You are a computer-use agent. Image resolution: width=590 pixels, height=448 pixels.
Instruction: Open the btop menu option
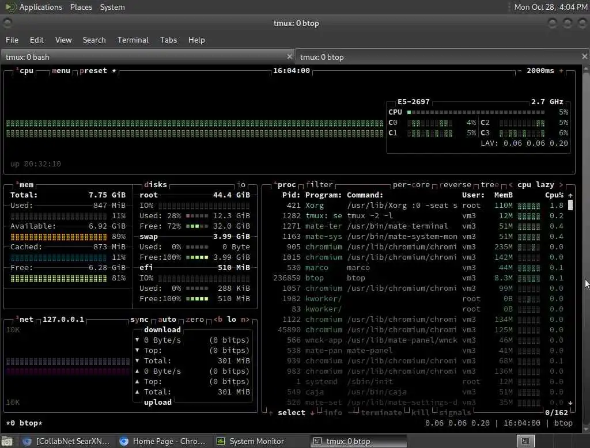click(61, 71)
